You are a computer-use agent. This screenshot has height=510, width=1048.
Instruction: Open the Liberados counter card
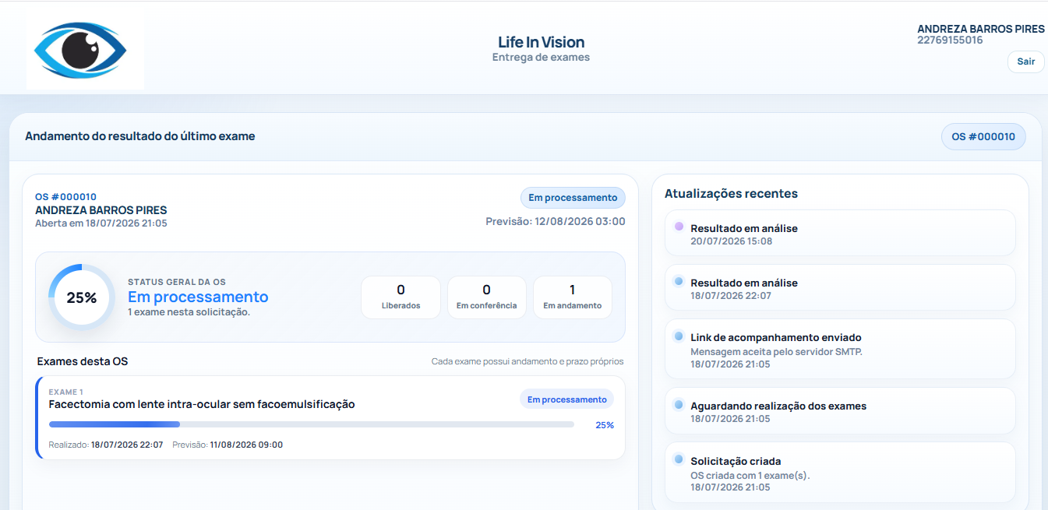tap(400, 297)
